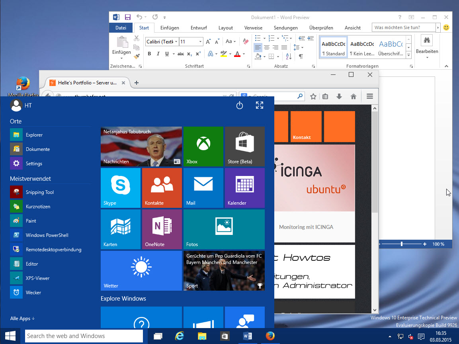Open the Xbox tile in Start menu

[203, 147]
